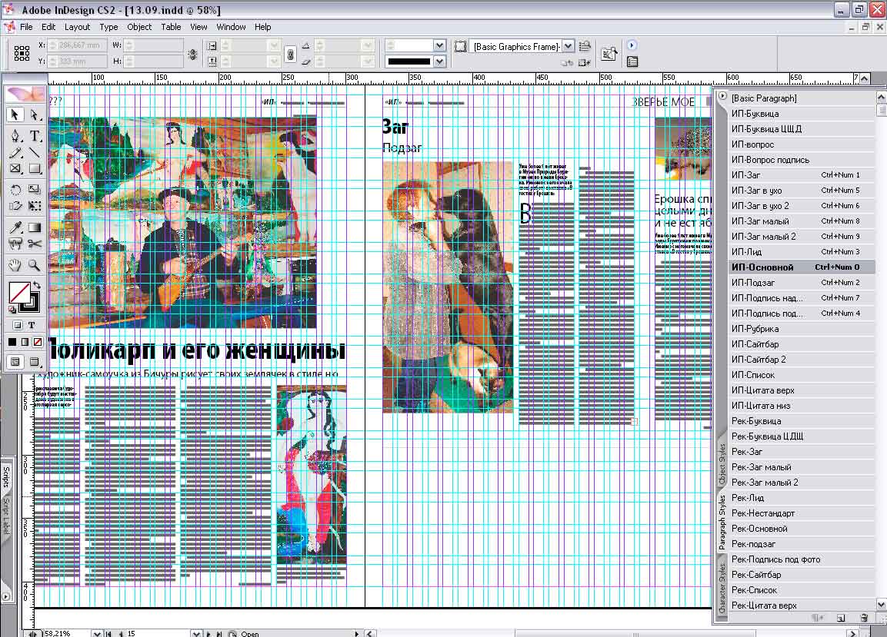The image size is (887, 637).
Task: Select the Rotate tool
Action: [x=15, y=189]
